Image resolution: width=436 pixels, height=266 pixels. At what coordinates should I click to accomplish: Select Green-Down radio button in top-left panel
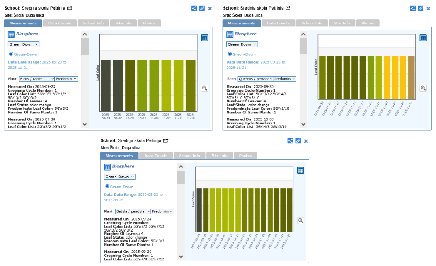(x=11, y=54)
